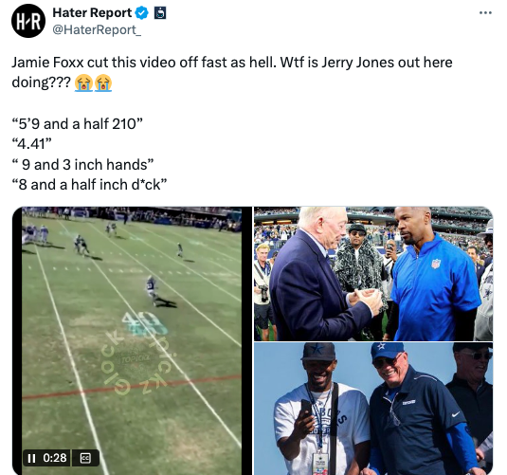Click the first crying face emoji
The image size is (507, 475).
coord(83,82)
